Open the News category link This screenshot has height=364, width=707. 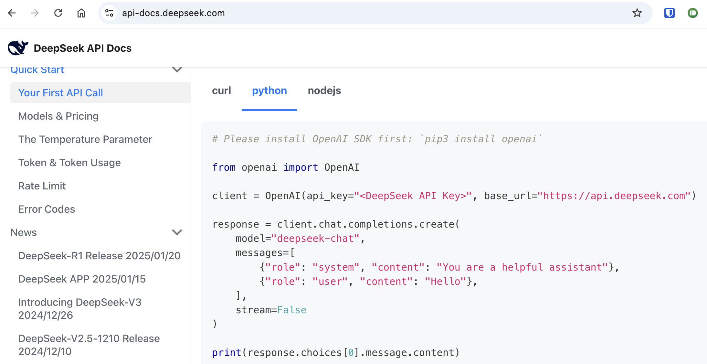(x=24, y=232)
